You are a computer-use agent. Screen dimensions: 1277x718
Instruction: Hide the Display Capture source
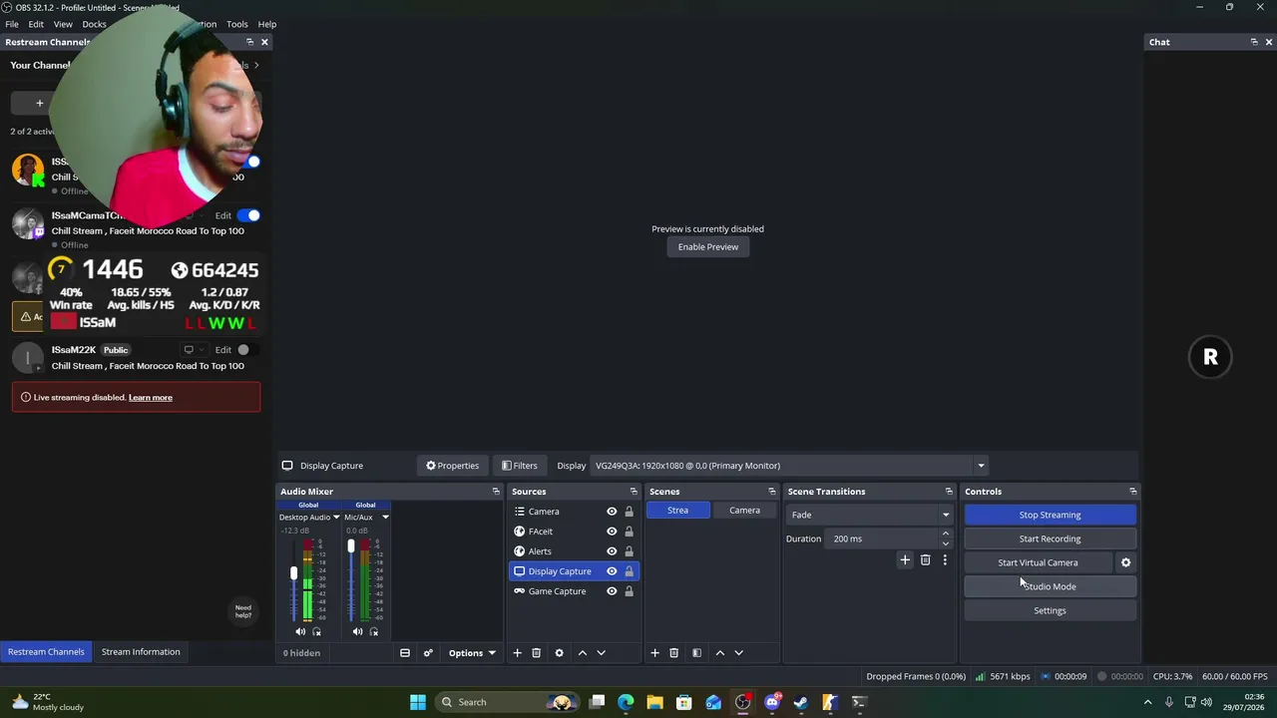pyautogui.click(x=612, y=571)
